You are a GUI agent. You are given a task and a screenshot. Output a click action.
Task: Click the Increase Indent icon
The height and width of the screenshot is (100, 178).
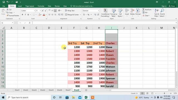(x=62, y=15)
